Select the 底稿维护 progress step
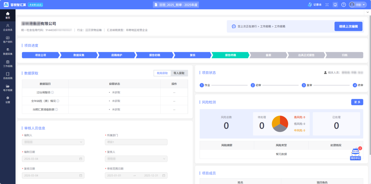371x184 pixels. (x=117, y=55)
